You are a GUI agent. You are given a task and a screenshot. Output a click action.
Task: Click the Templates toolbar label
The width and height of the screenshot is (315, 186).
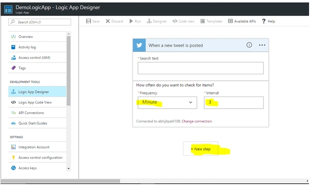coord(214,21)
